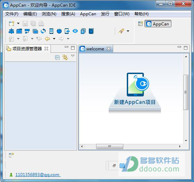This screenshot has height=182, width=194.
Task: Click the welcome vertical scrollbar thumb
Action: pos(186,92)
